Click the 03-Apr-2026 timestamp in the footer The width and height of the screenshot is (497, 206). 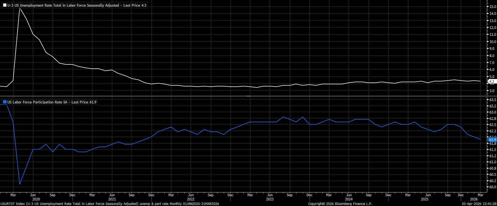point(479,204)
